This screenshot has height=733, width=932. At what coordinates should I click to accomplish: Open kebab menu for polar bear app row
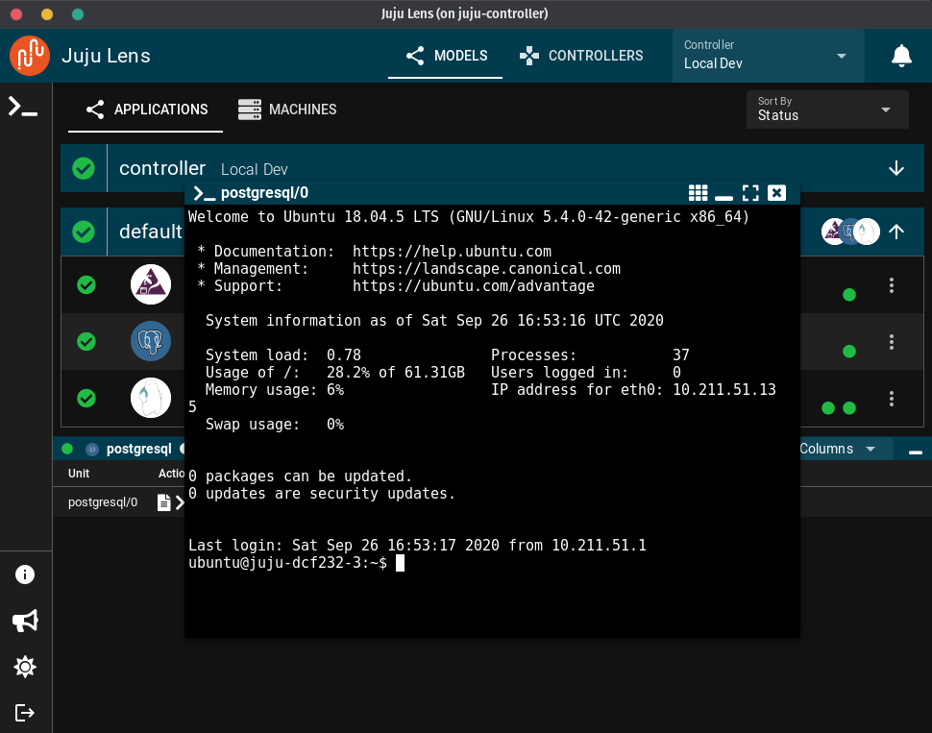(x=891, y=399)
